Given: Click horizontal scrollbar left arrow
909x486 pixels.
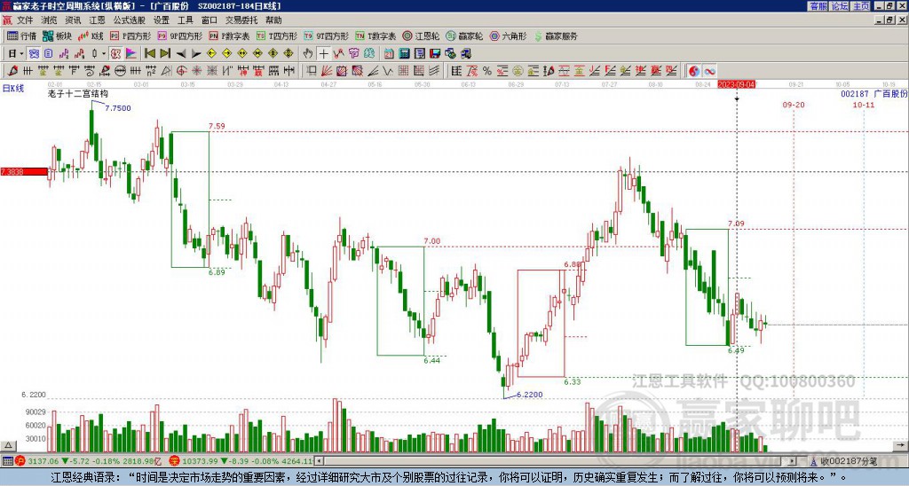Looking at the screenshot, I should [319, 461].
